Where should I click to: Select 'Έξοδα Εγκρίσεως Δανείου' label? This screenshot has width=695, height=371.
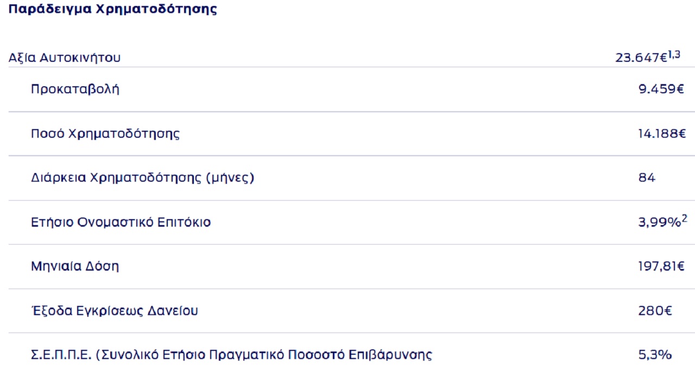pos(115,311)
